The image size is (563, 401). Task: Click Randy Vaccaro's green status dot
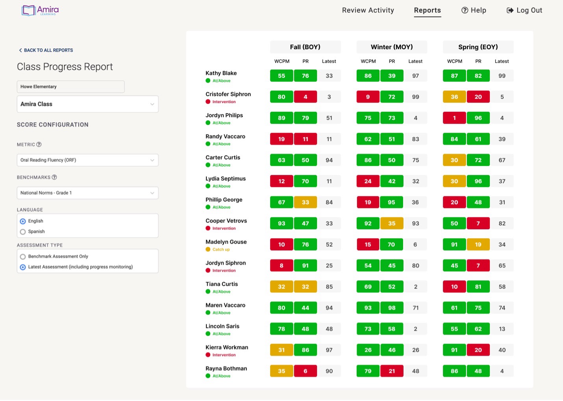coord(208,144)
